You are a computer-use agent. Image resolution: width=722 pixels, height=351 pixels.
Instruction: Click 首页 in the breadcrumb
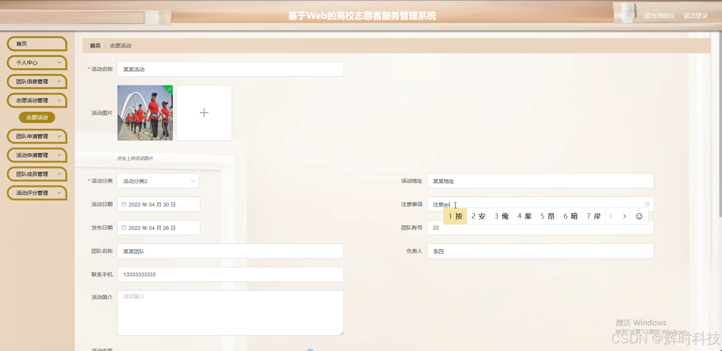coord(95,45)
